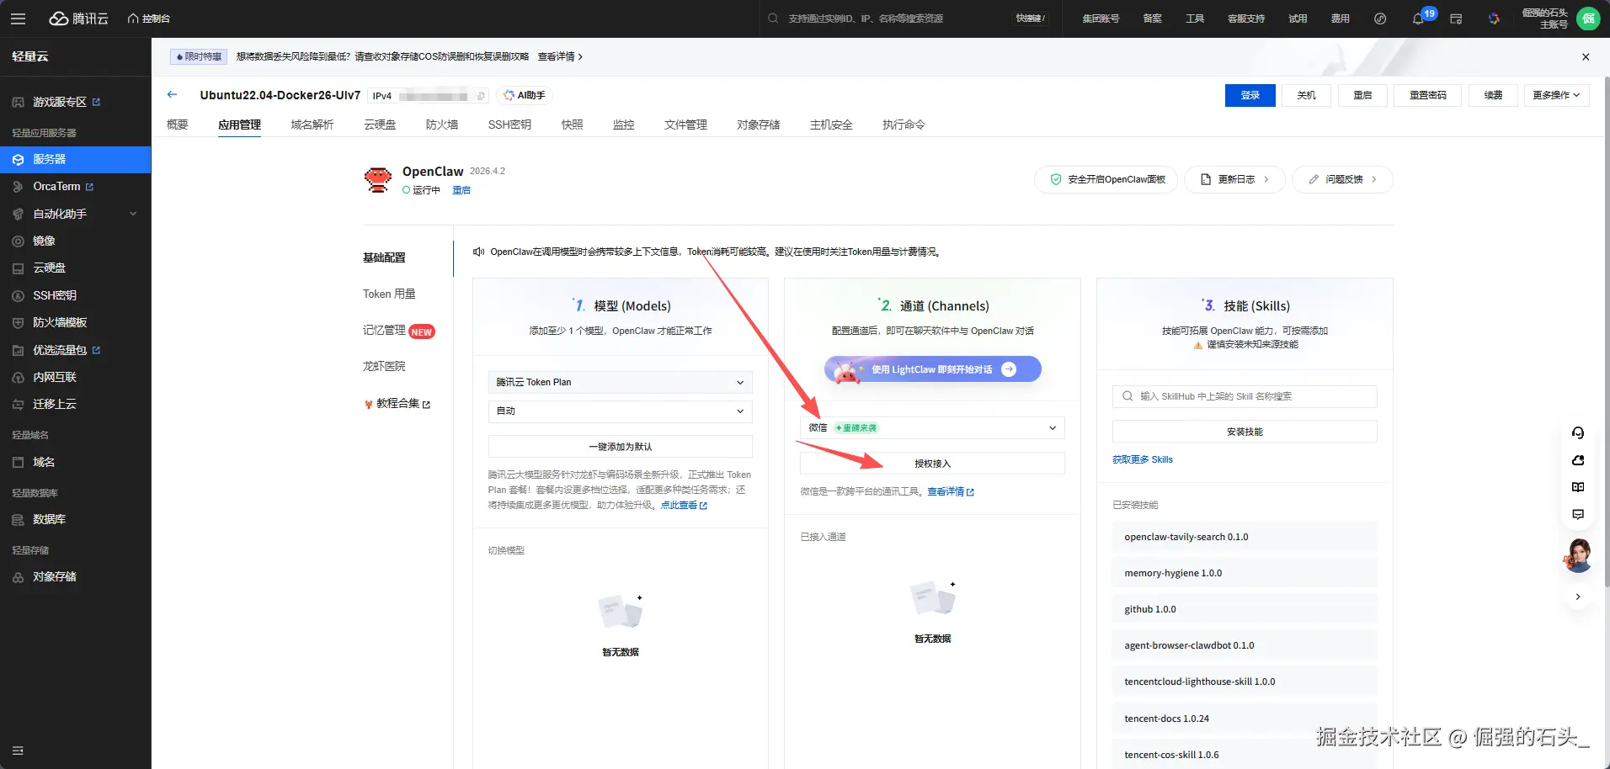Viewport: 1610px width, 769px height.
Task: Open the 工具 top menu
Action: click(1195, 19)
